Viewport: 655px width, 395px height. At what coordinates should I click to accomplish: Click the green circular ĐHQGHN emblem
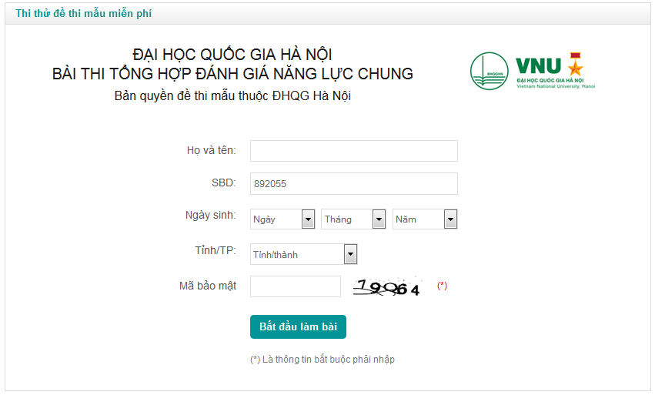coord(489,72)
